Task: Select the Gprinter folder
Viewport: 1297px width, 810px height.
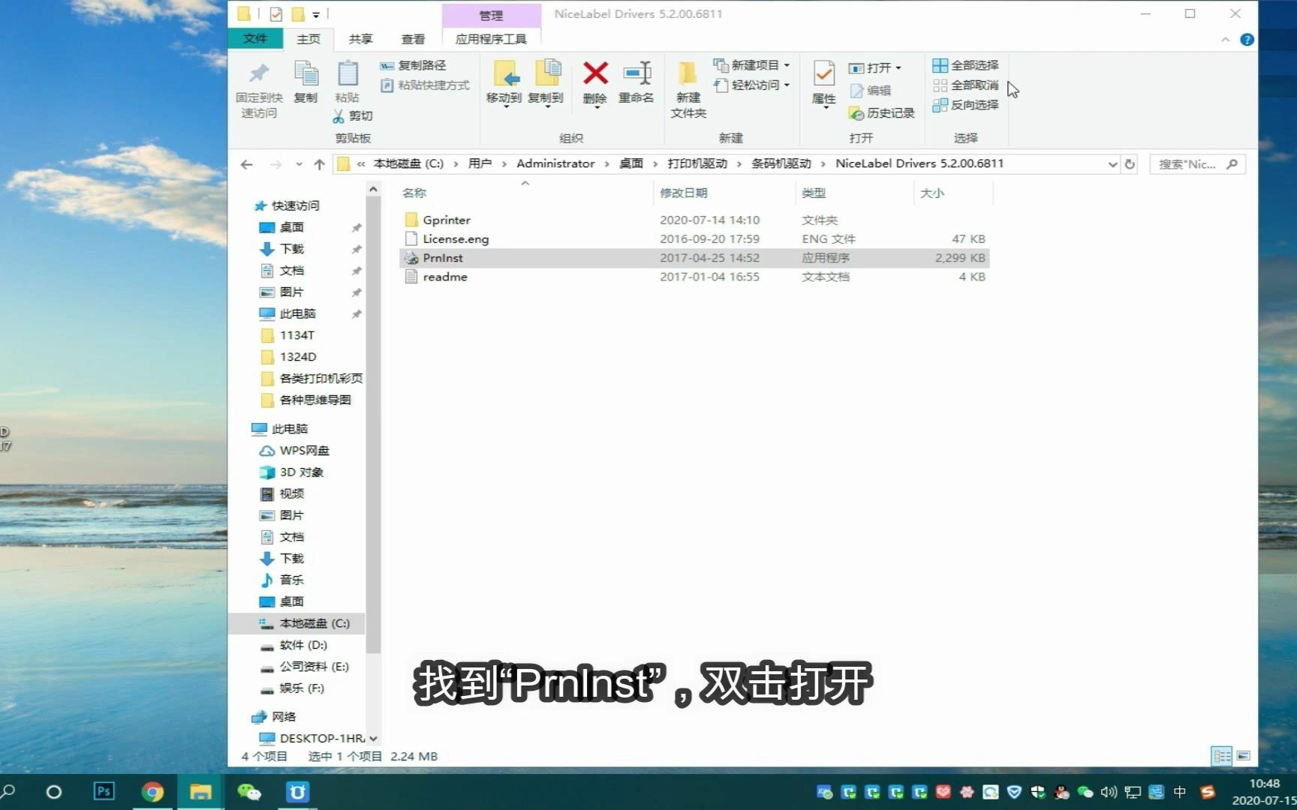Action: point(694,220)
